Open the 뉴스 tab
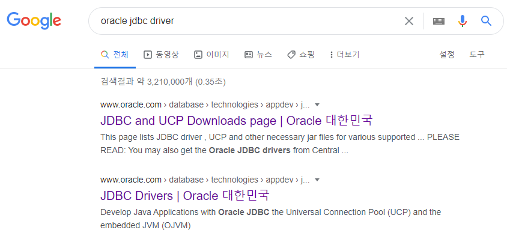Viewport: 507px width, 230px height. (258, 55)
